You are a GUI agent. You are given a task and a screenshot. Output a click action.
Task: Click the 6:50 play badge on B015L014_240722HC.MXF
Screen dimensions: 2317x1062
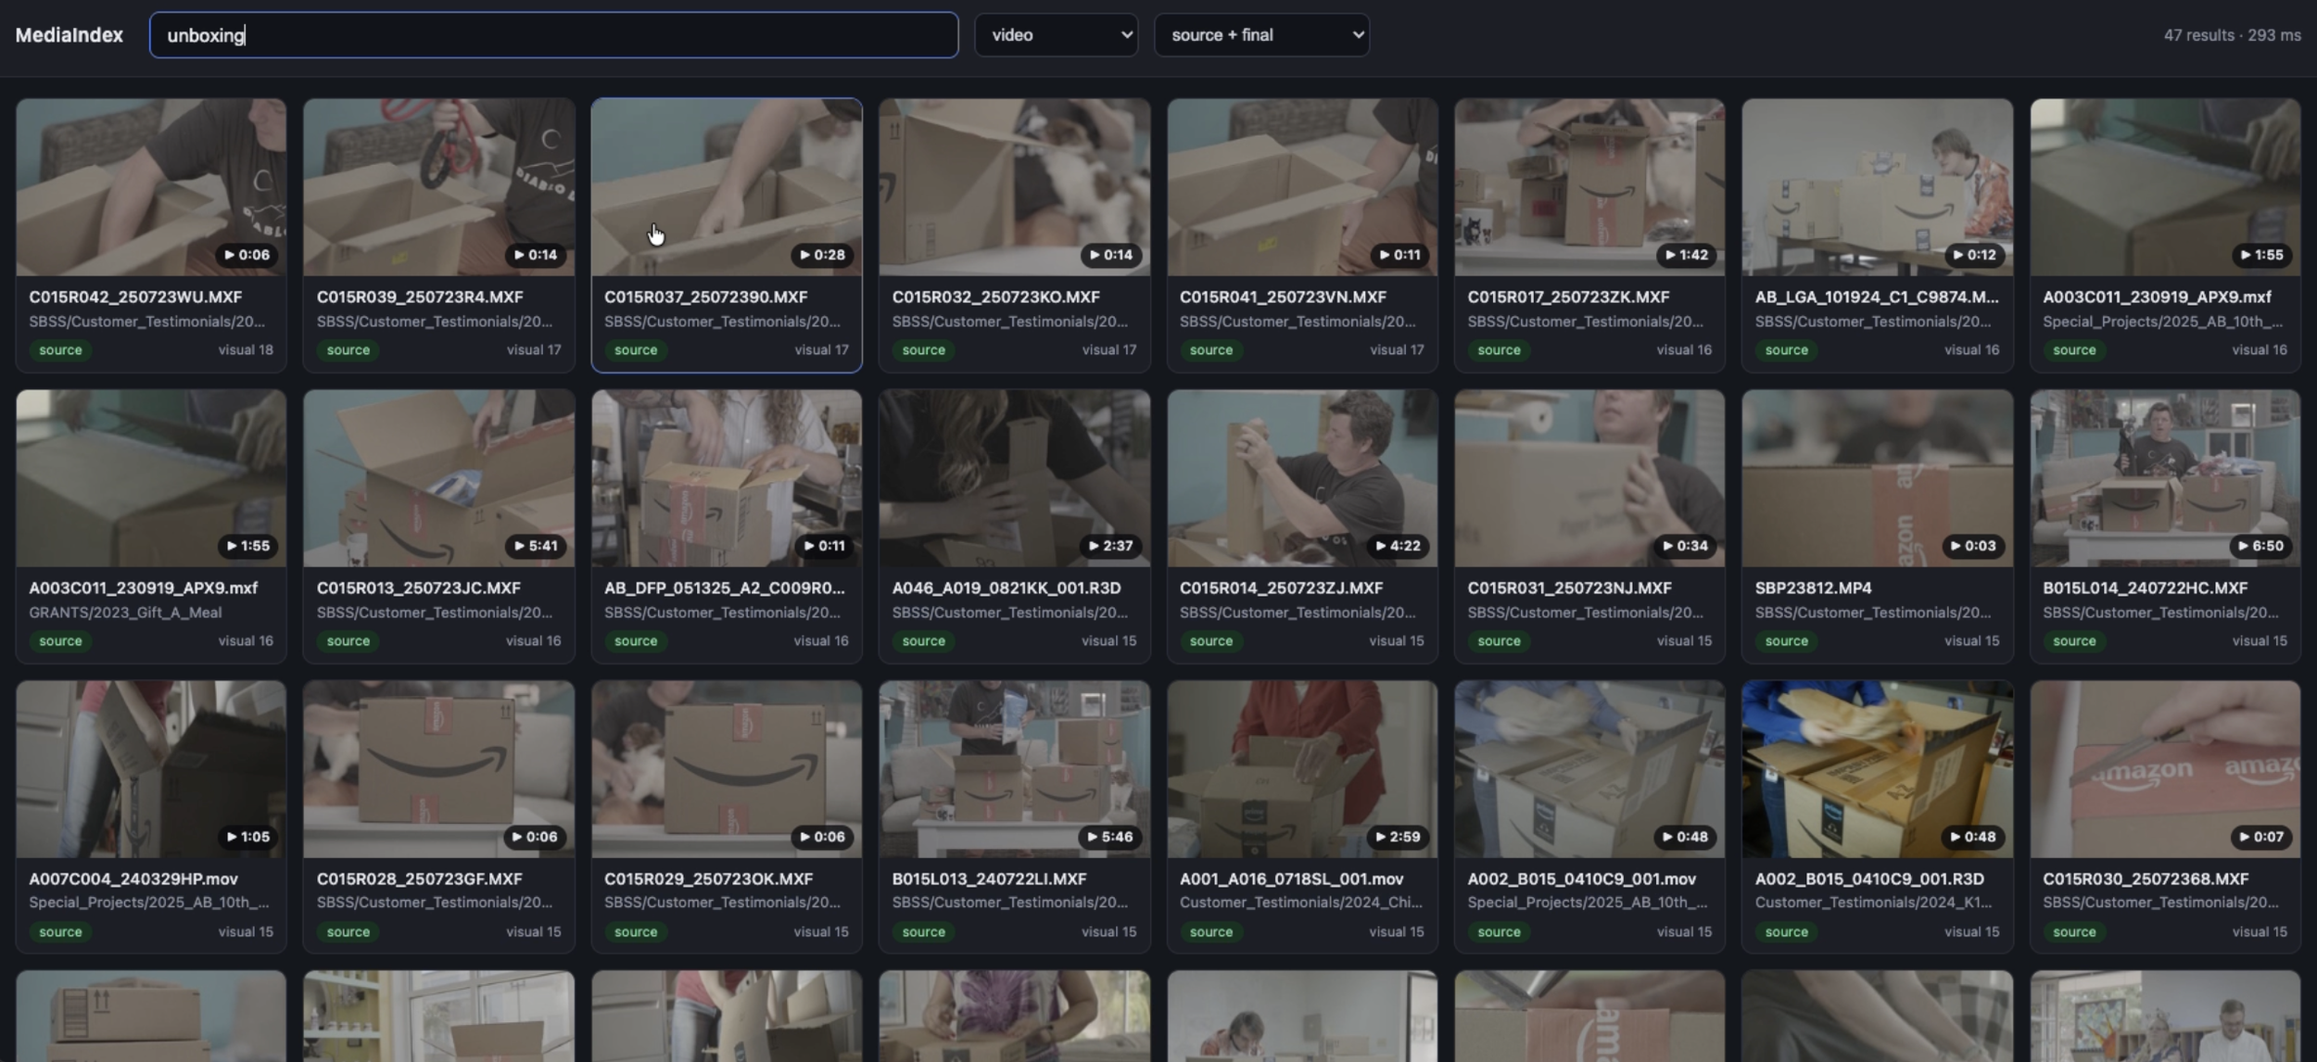[2260, 546]
